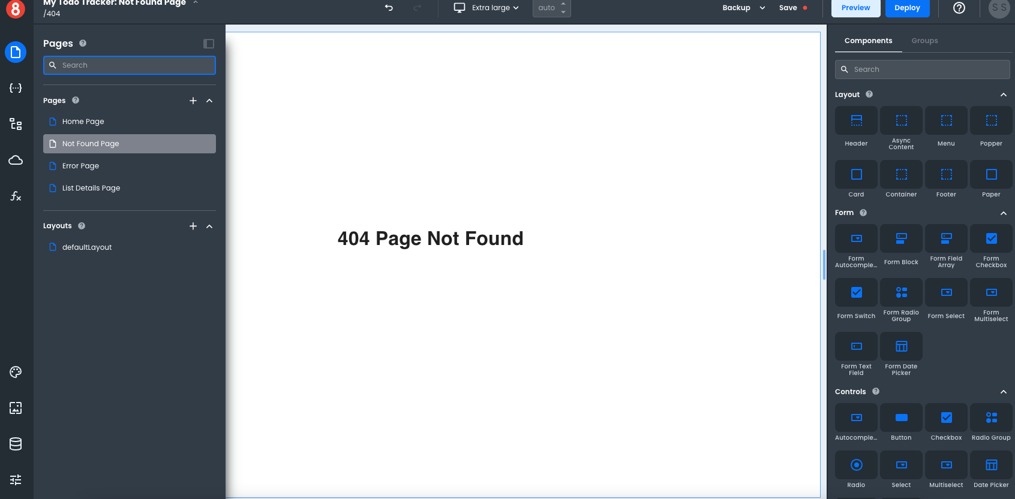Collapse the Layouts section in left panel
Image resolution: width=1015 pixels, height=499 pixels.
pos(209,226)
